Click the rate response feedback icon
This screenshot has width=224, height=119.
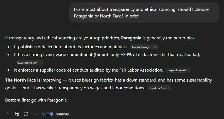pos(17,114)
